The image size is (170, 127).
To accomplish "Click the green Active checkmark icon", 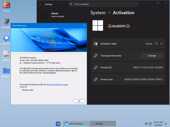I will click(156, 43).
